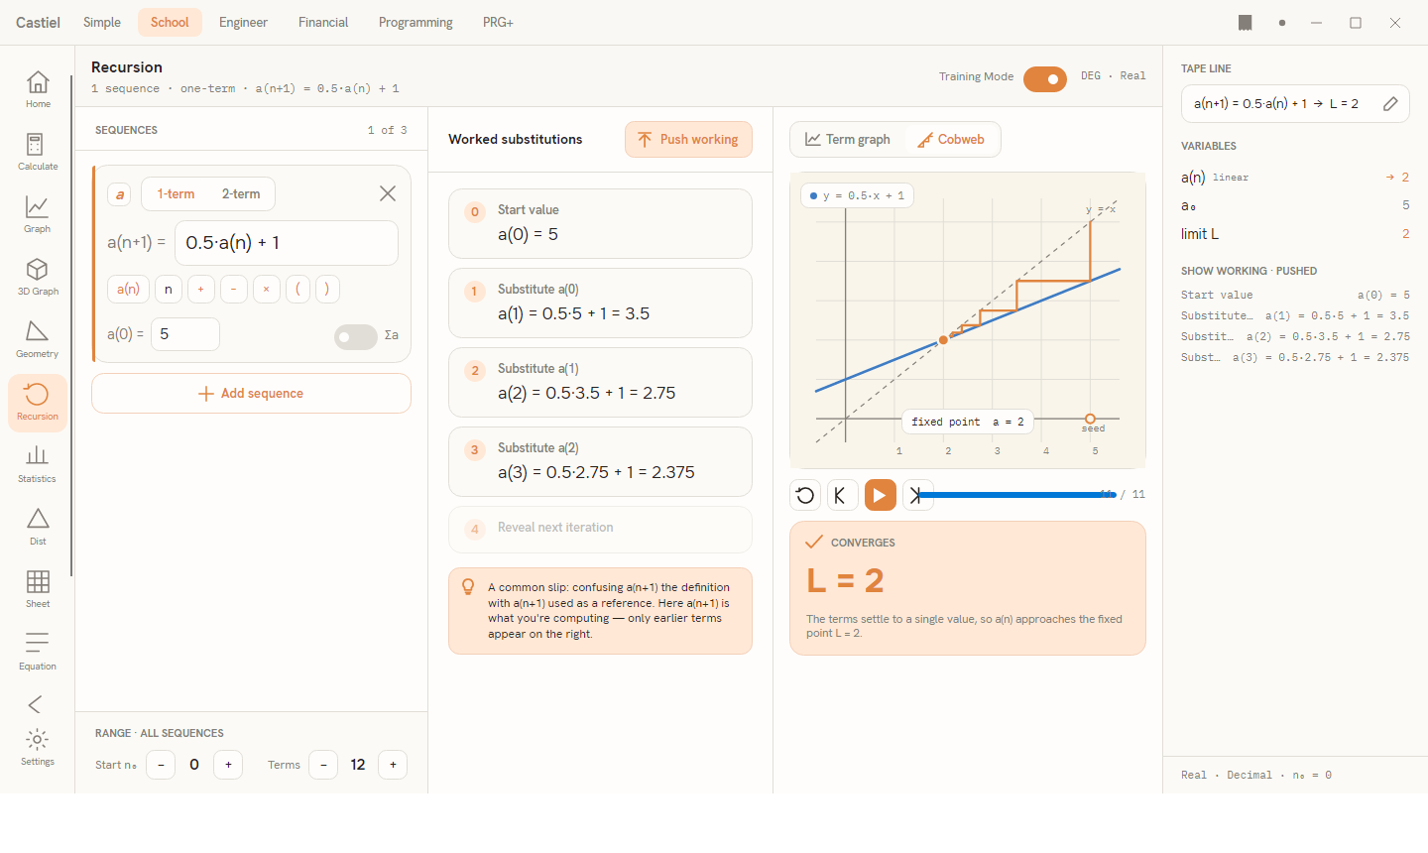Click the fixed point dot on graph
1428x853 pixels.
click(943, 339)
